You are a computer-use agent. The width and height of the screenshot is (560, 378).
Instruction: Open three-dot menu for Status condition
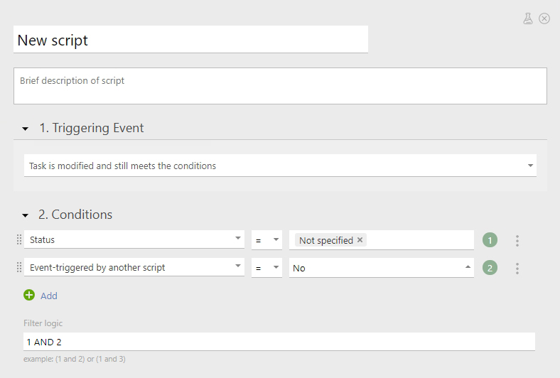coord(517,241)
